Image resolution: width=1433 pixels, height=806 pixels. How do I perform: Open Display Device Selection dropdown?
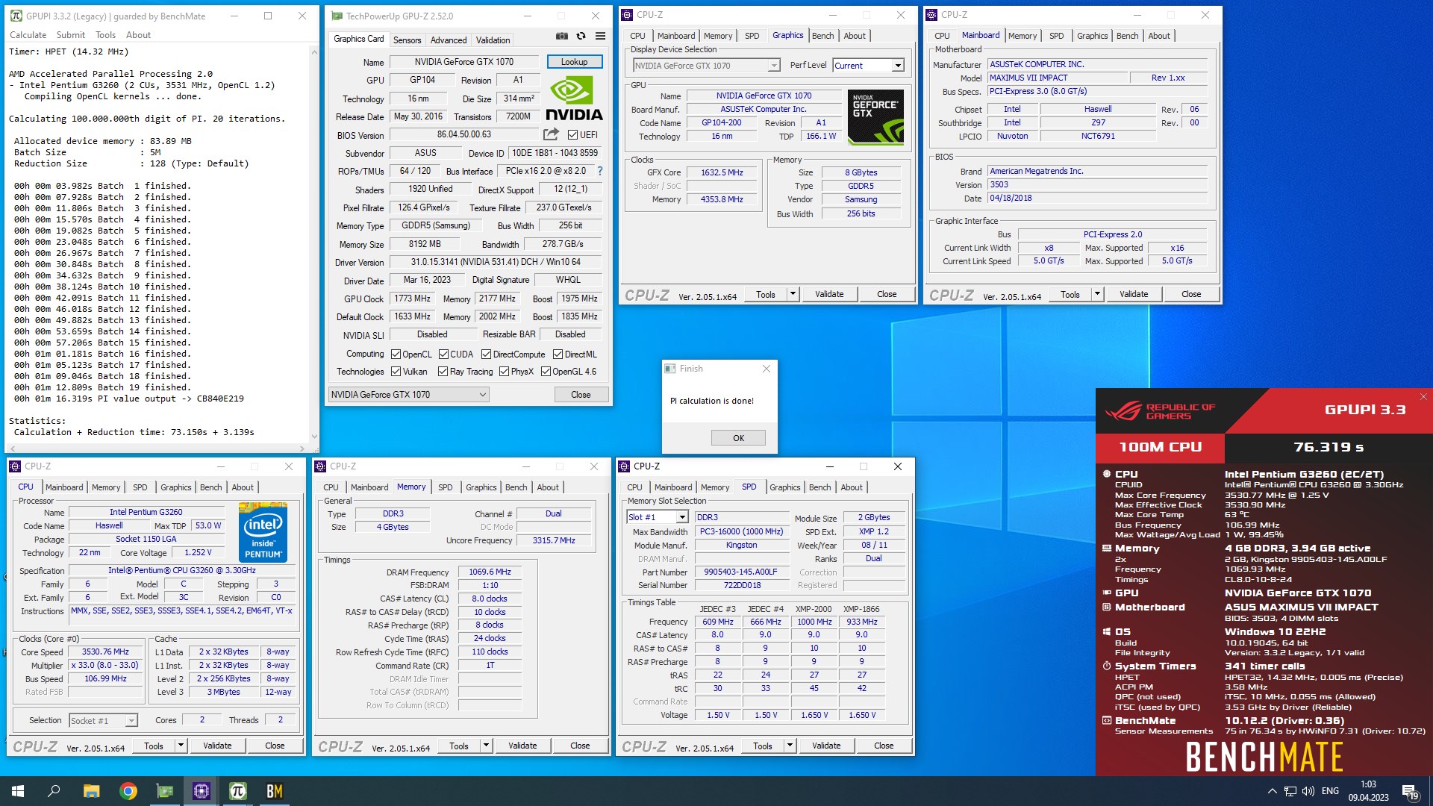[x=706, y=66]
